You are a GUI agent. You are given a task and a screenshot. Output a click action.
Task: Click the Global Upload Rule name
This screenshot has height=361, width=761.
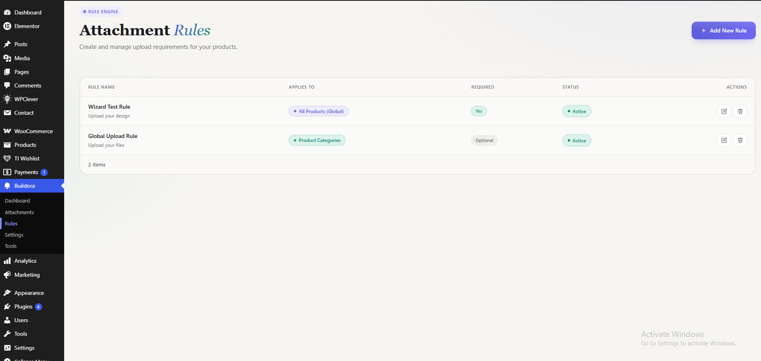coord(113,136)
